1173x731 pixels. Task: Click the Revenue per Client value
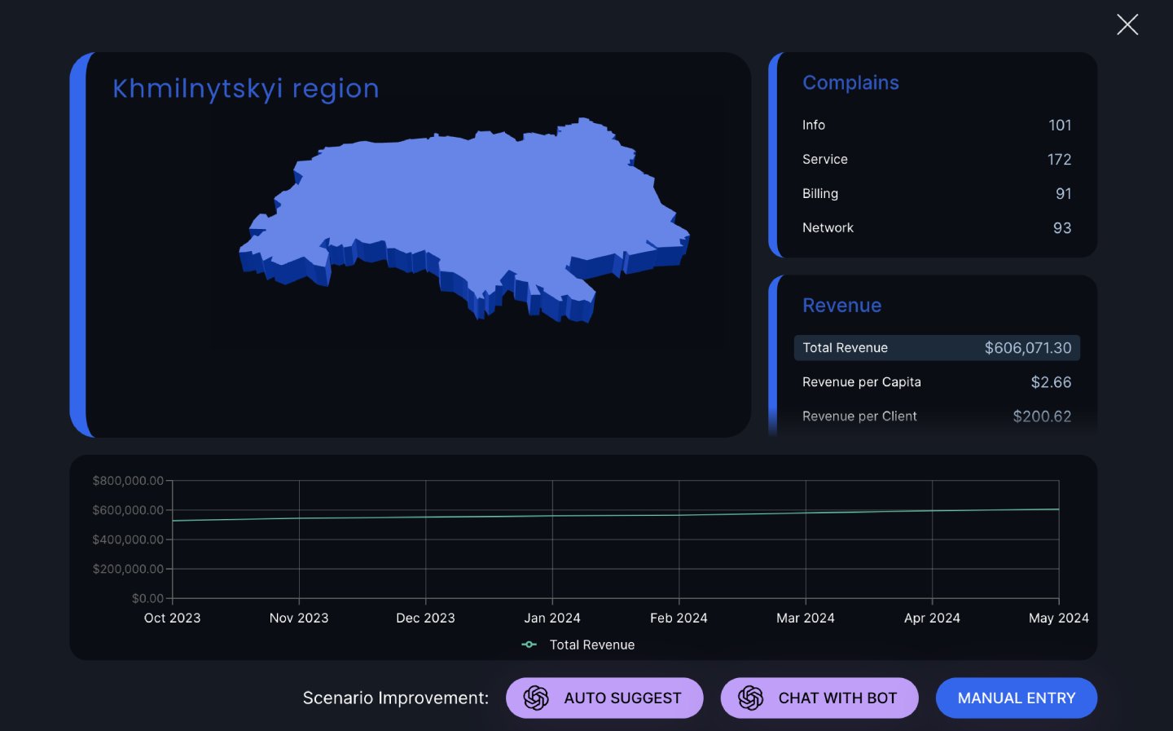(1043, 416)
